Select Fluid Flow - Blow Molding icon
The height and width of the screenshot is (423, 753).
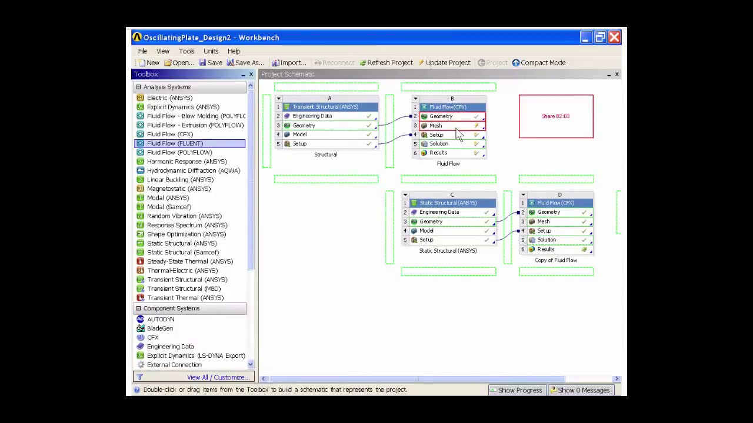pyautogui.click(x=140, y=116)
